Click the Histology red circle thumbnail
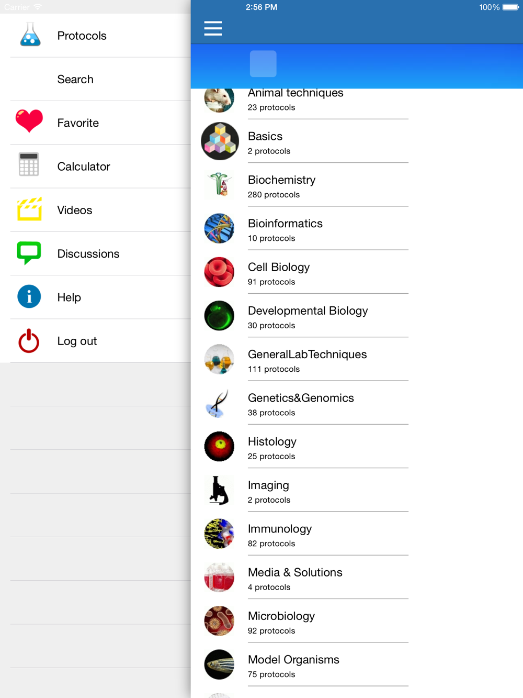 coord(219,447)
